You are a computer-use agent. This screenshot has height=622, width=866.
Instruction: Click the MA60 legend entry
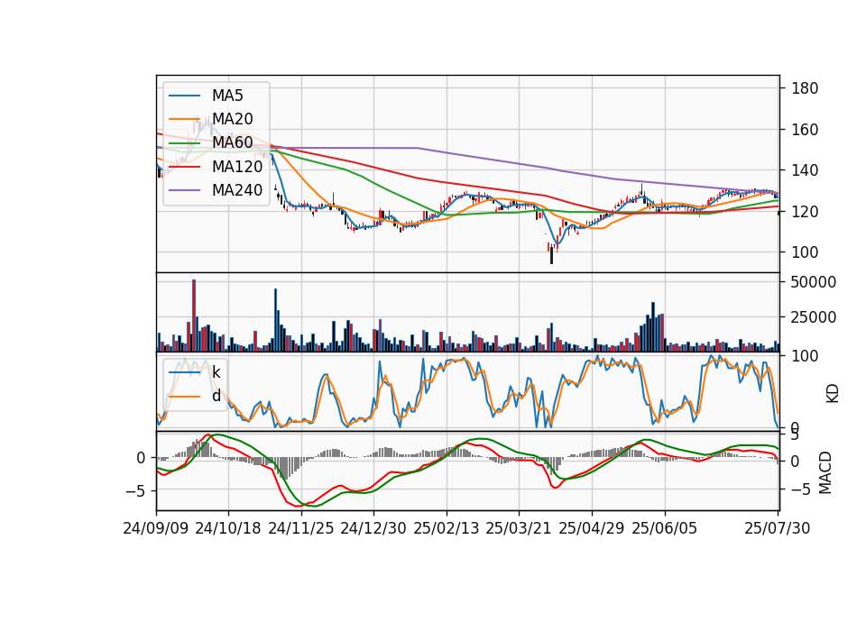click(210, 142)
